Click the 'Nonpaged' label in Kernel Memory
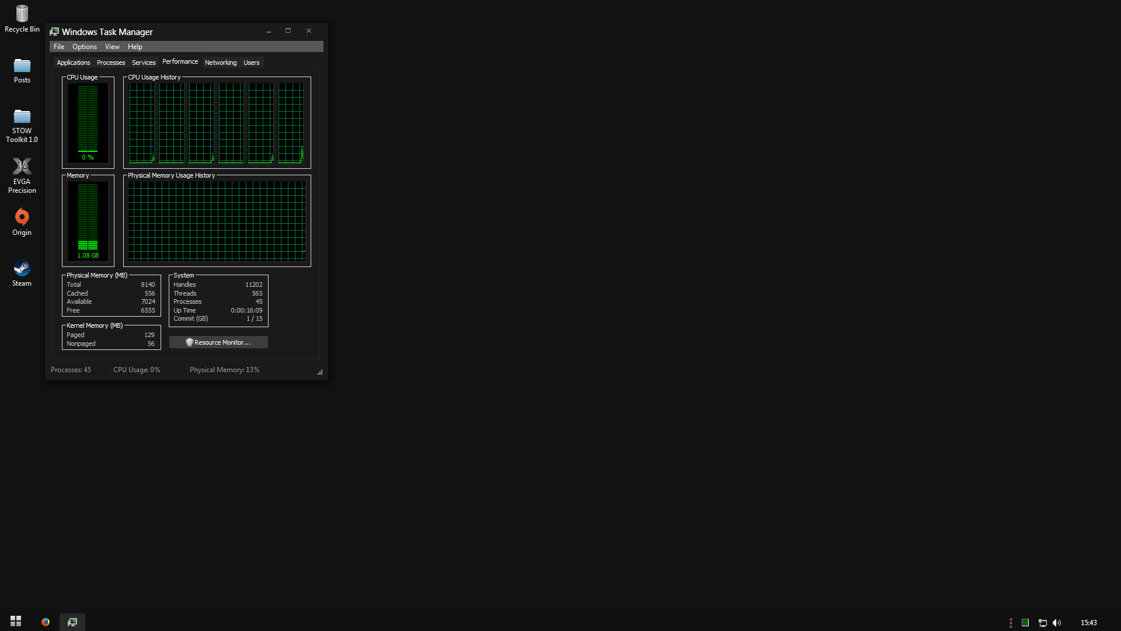 click(x=81, y=344)
